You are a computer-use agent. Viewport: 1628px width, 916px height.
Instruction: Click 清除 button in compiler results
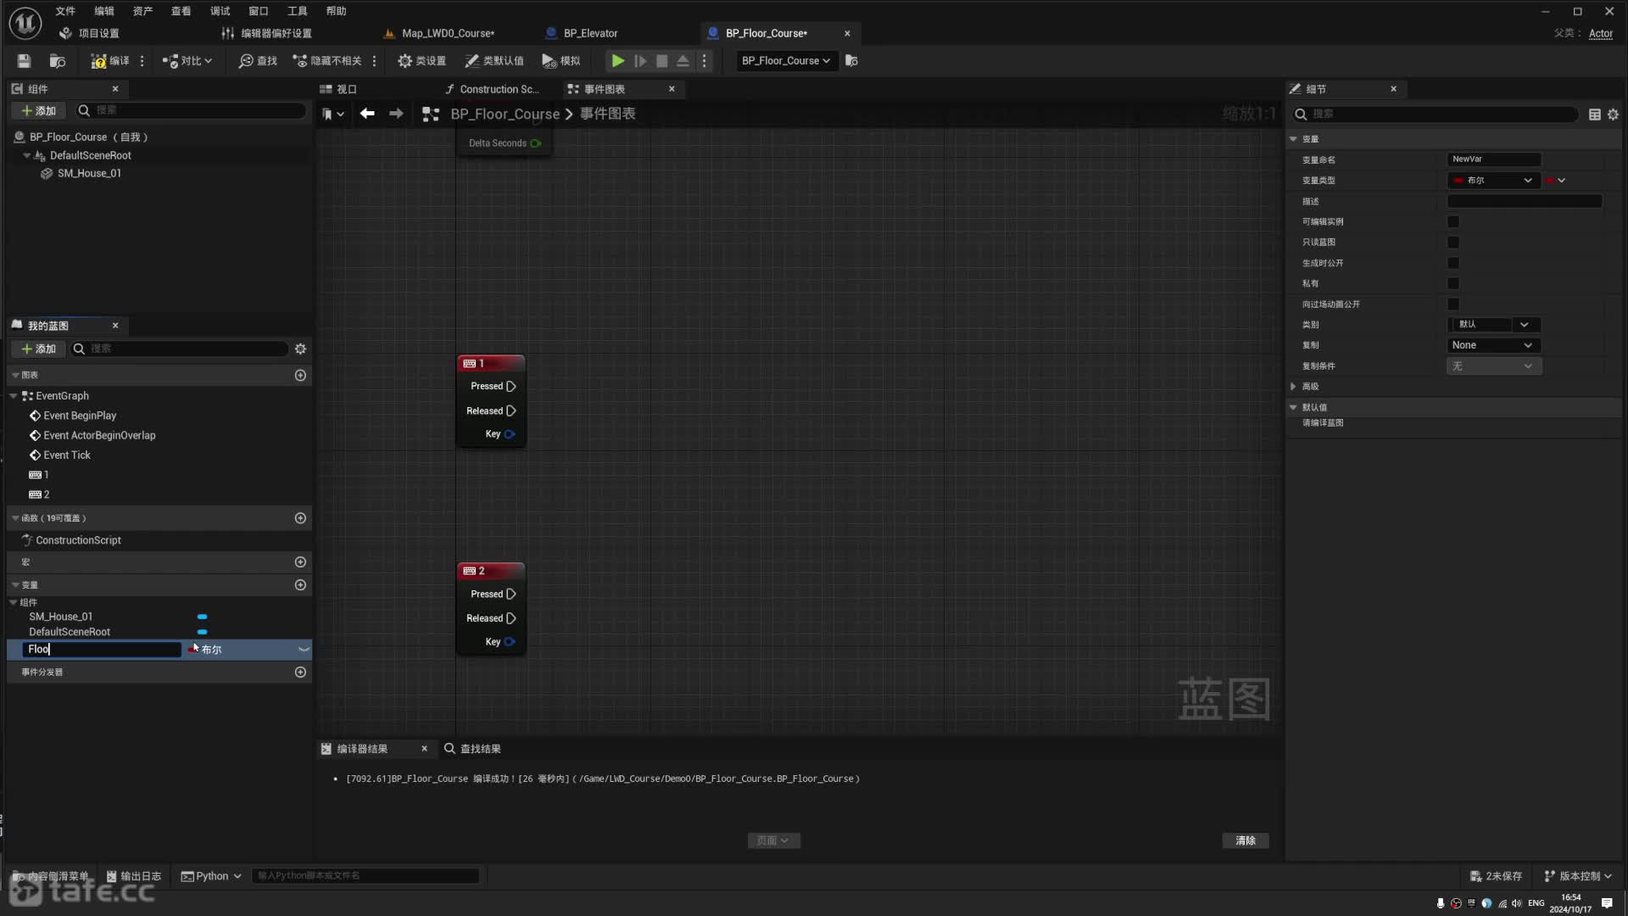tap(1245, 840)
